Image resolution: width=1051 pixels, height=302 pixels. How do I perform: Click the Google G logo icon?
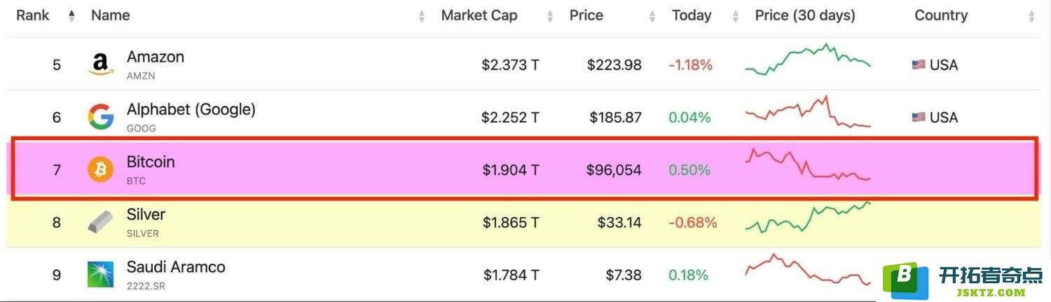point(101,117)
